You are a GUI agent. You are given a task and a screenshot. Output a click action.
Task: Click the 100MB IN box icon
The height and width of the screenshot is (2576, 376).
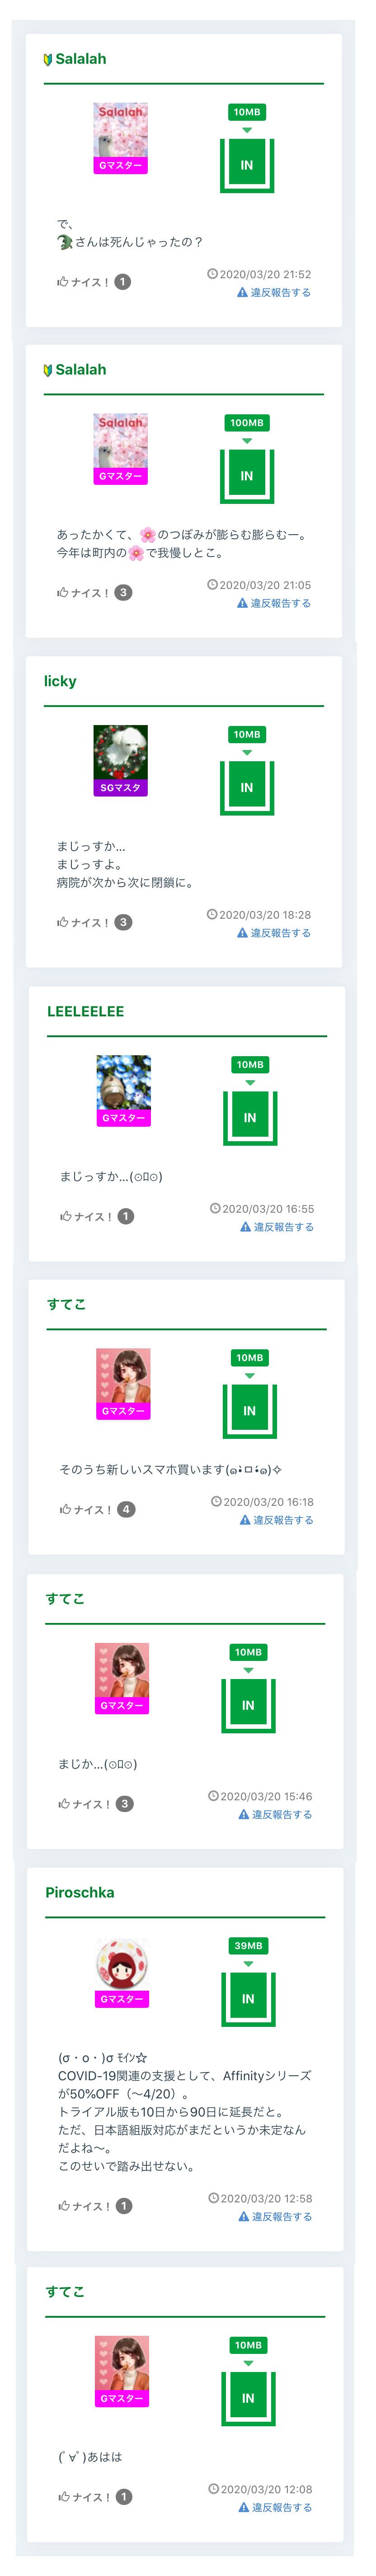[x=247, y=475]
